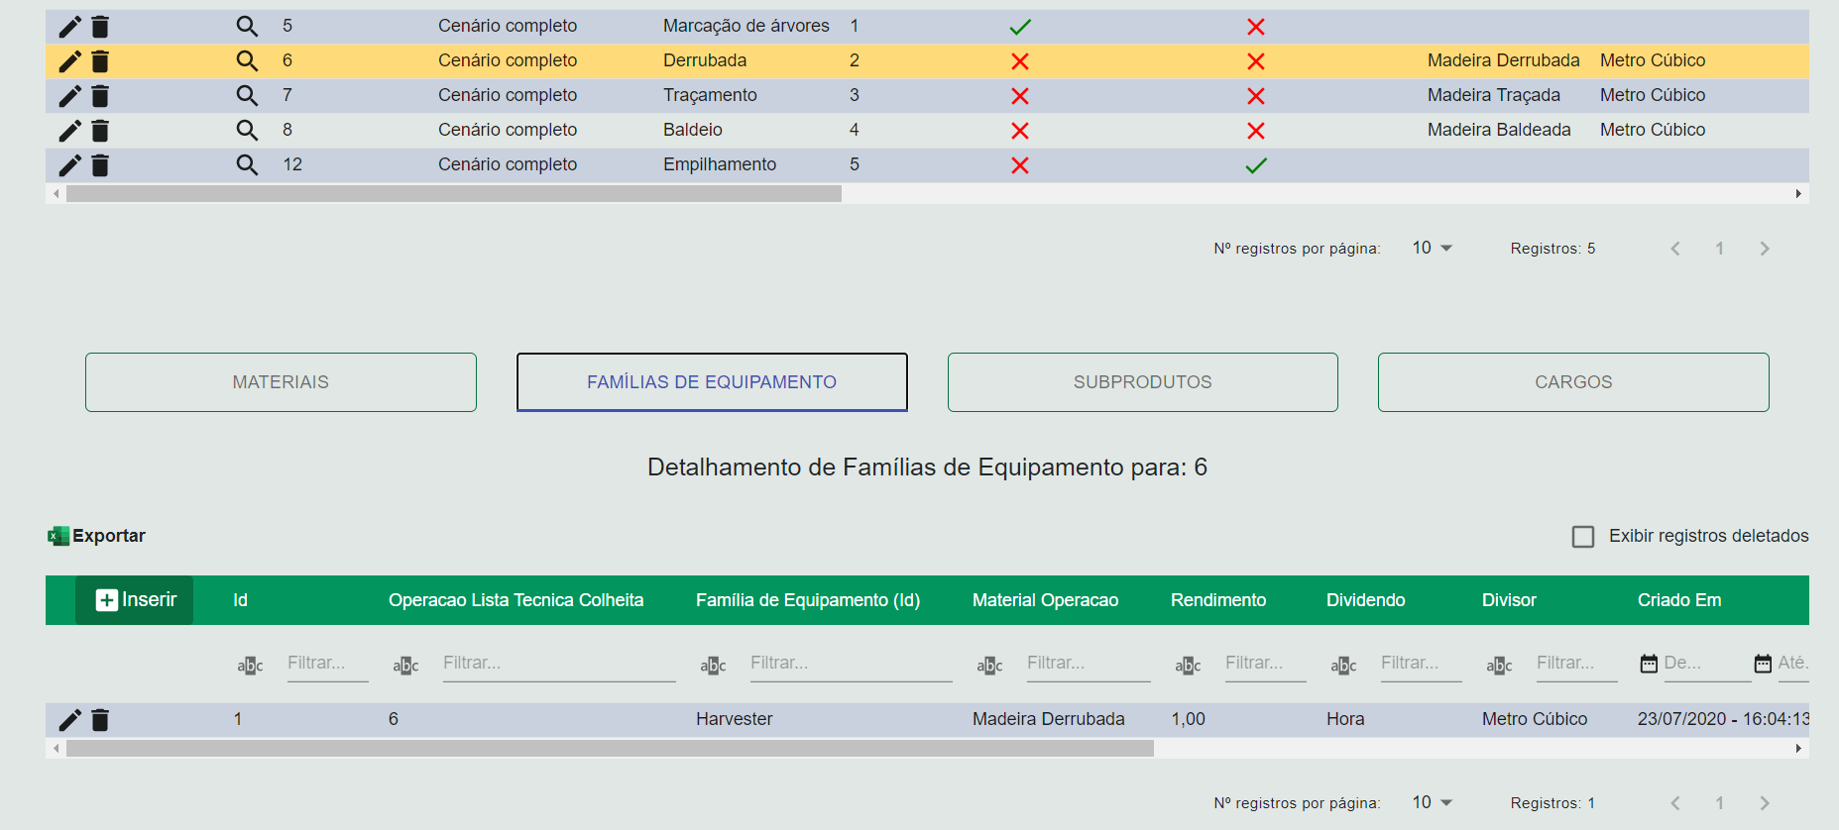
Task: Open rows-per-page dropdown in lower table
Action: [1433, 802]
